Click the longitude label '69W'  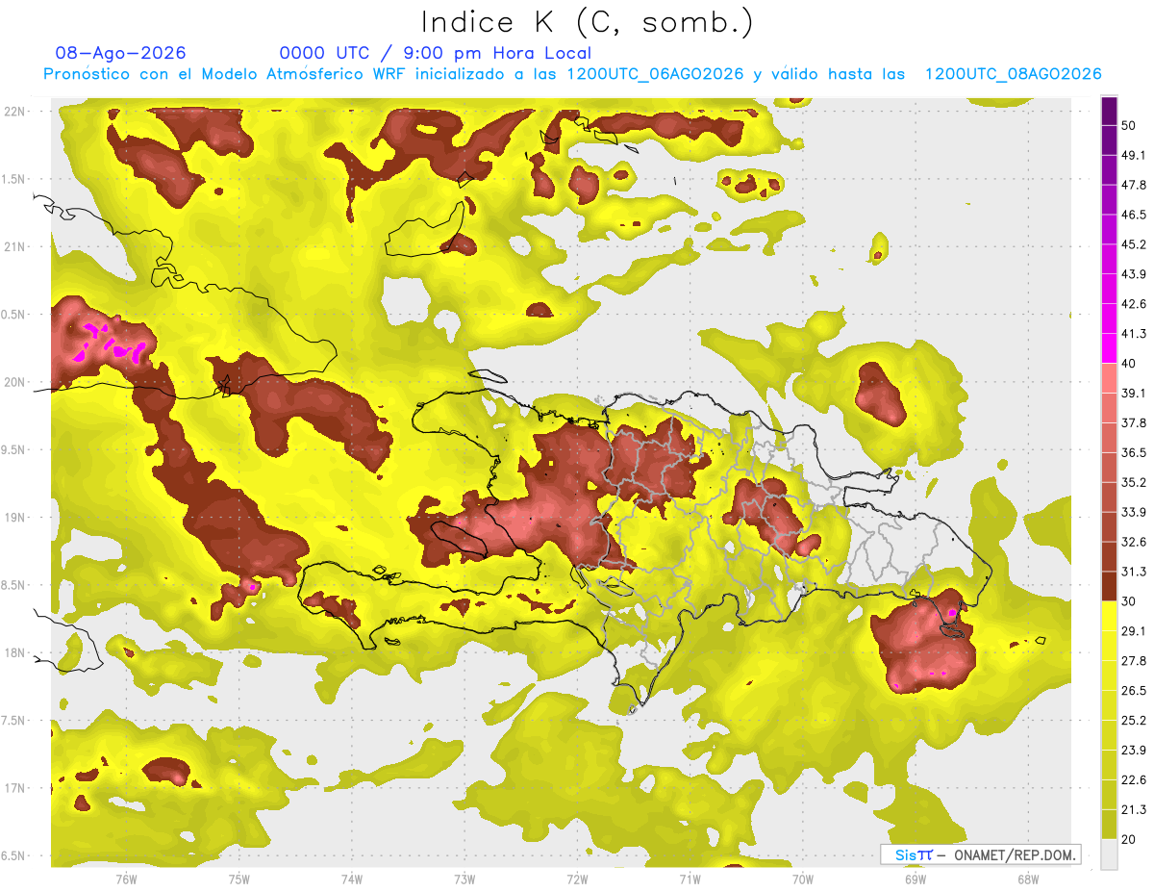(x=916, y=879)
